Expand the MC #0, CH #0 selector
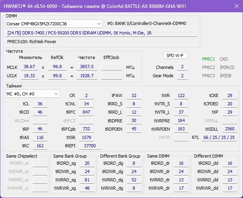 click(x=33, y=94)
